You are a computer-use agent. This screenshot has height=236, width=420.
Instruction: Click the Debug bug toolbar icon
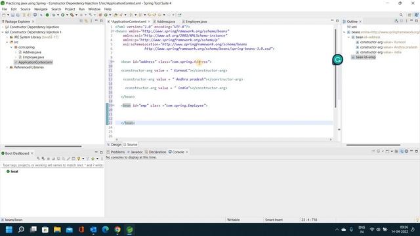click(x=54, y=15)
